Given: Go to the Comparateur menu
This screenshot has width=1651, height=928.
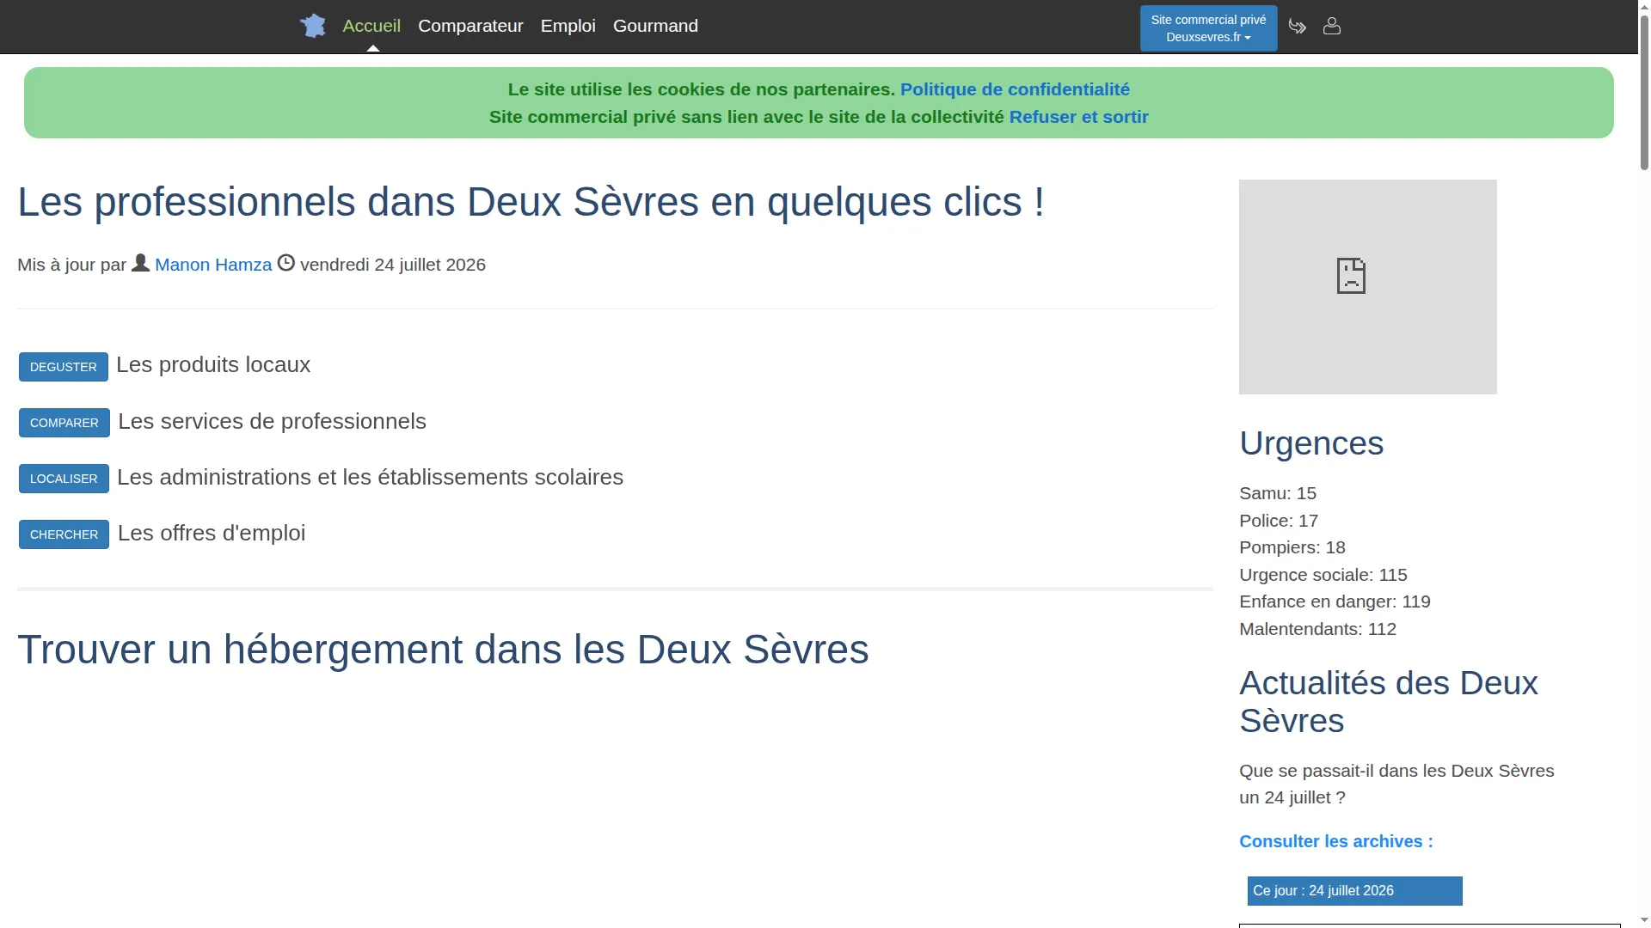Looking at the screenshot, I should coord(470,26).
